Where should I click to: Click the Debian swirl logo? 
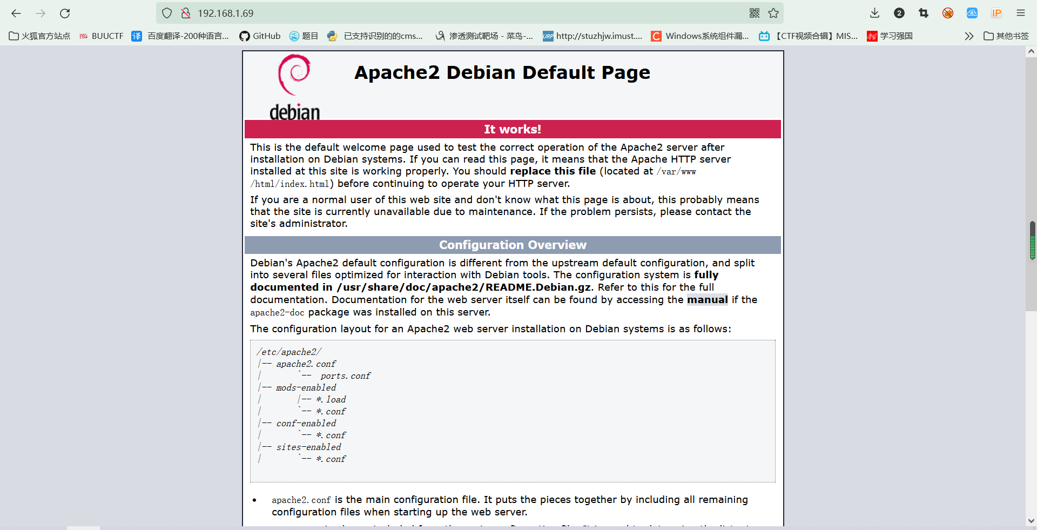pos(294,75)
